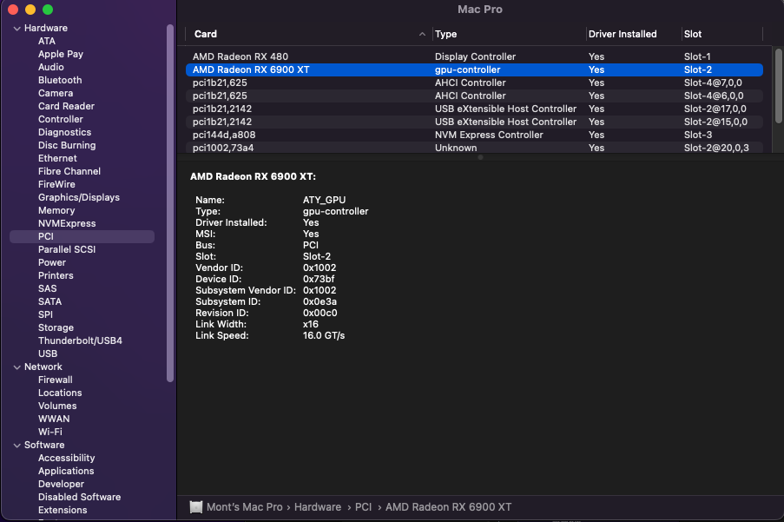The height and width of the screenshot is (522, 784).
Task: Select Graphics/Displays in the sidebar
Action: [x=79, y=197]
